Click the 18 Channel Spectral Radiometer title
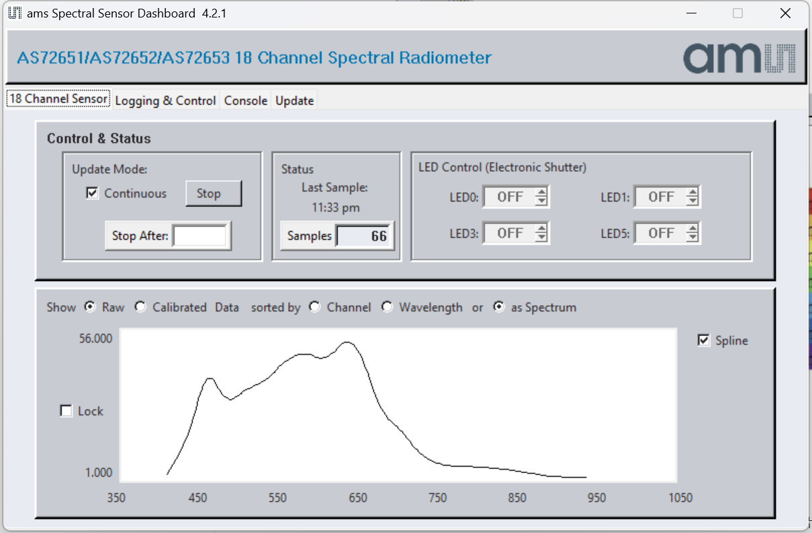 point(254,58)
